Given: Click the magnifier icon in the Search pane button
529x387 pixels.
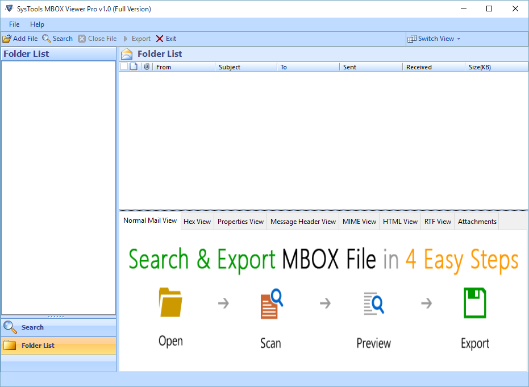Looking at the screenshot, I should tap(10, 327).
